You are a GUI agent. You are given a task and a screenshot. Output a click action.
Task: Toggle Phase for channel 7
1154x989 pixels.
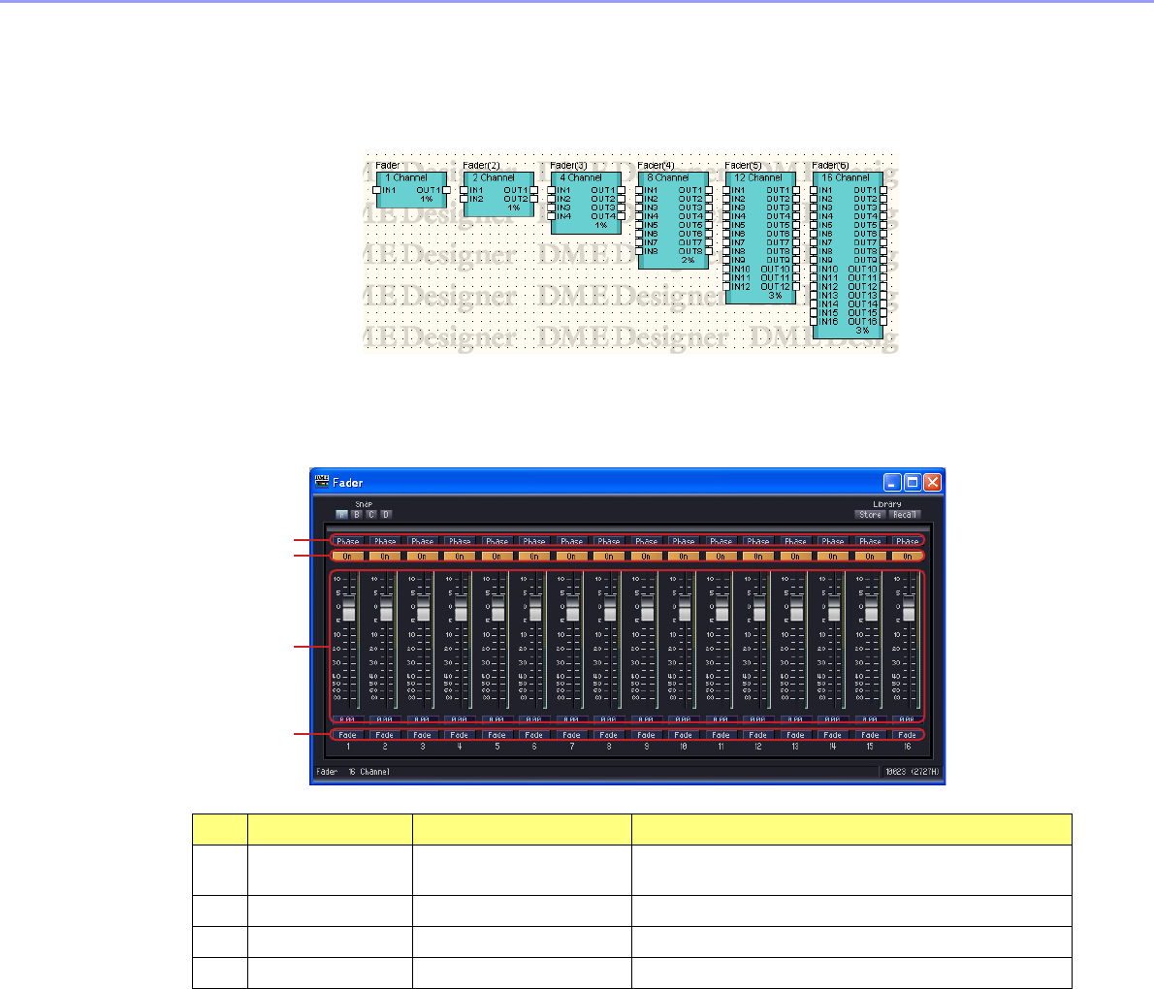(x=571, y=541)
